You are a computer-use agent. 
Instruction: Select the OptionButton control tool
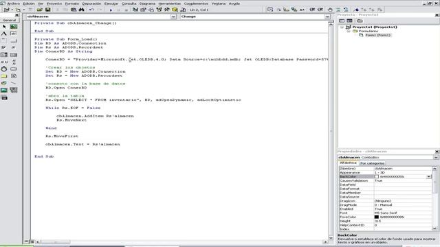click(x=14, y=47)
